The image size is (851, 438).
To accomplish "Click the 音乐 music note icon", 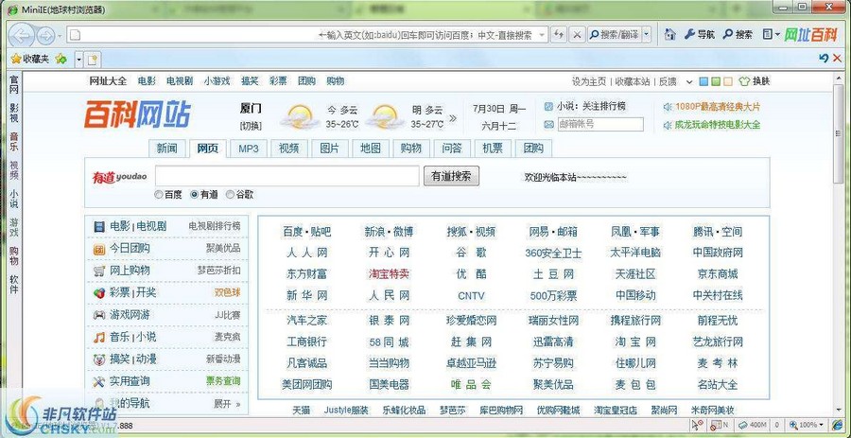I will pyautogui.click(x=98, y=337).
